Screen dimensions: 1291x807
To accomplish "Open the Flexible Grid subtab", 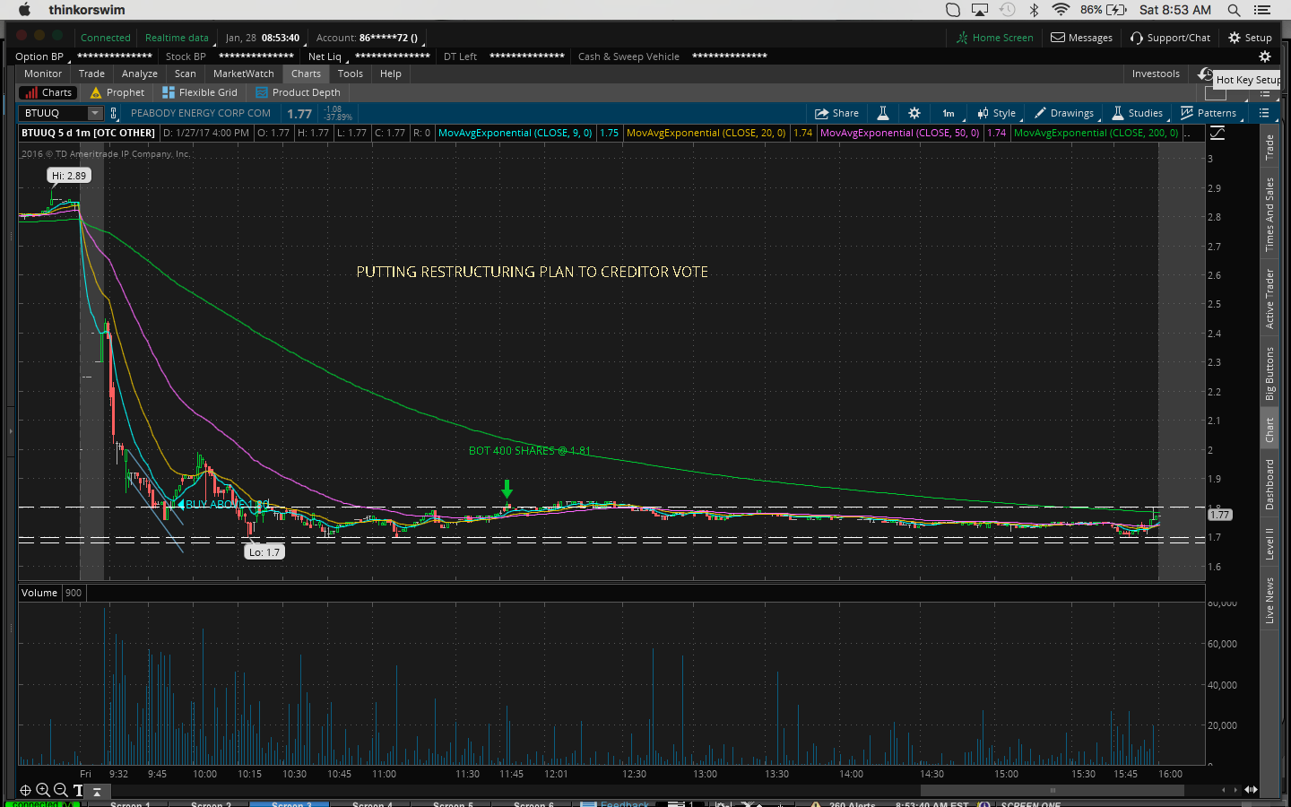I will coord(200,92).
